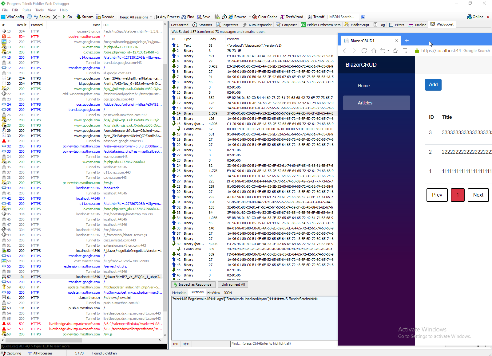Screen dimensions: 492x356
Task: Tearoff the inspectors panel
Action: tap(316, 17)
